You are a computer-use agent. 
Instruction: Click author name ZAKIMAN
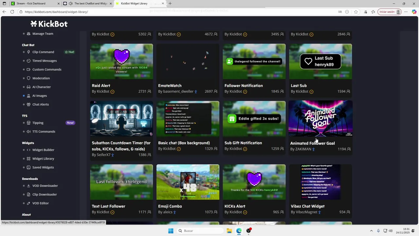coord(303,149)
